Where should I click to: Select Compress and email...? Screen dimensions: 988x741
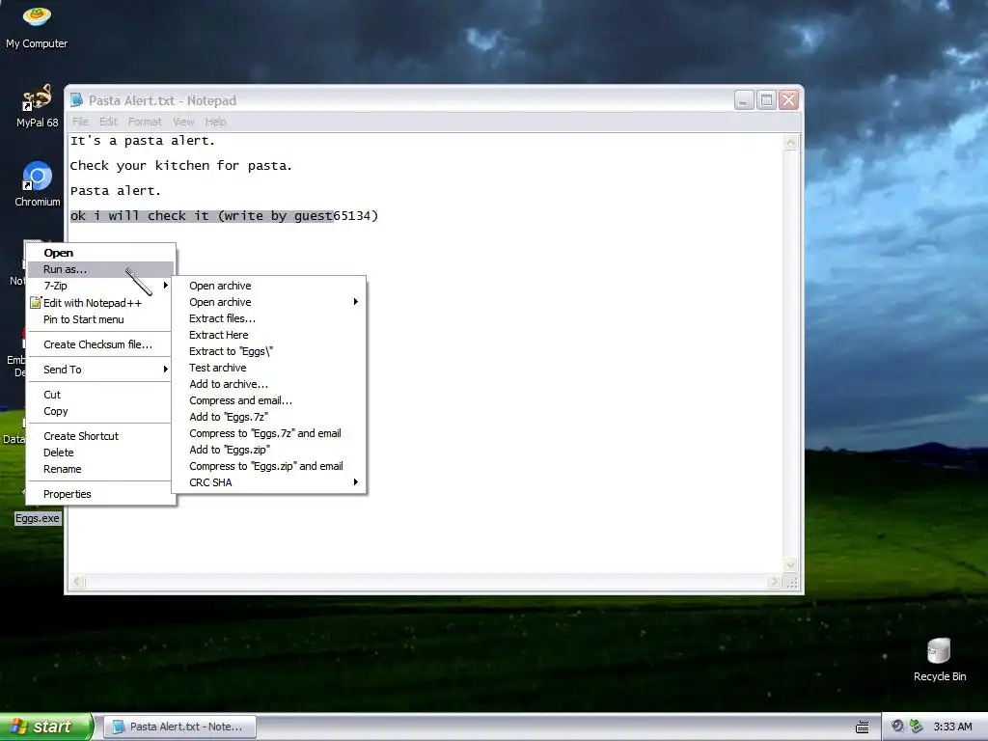(x=269, y=400)
